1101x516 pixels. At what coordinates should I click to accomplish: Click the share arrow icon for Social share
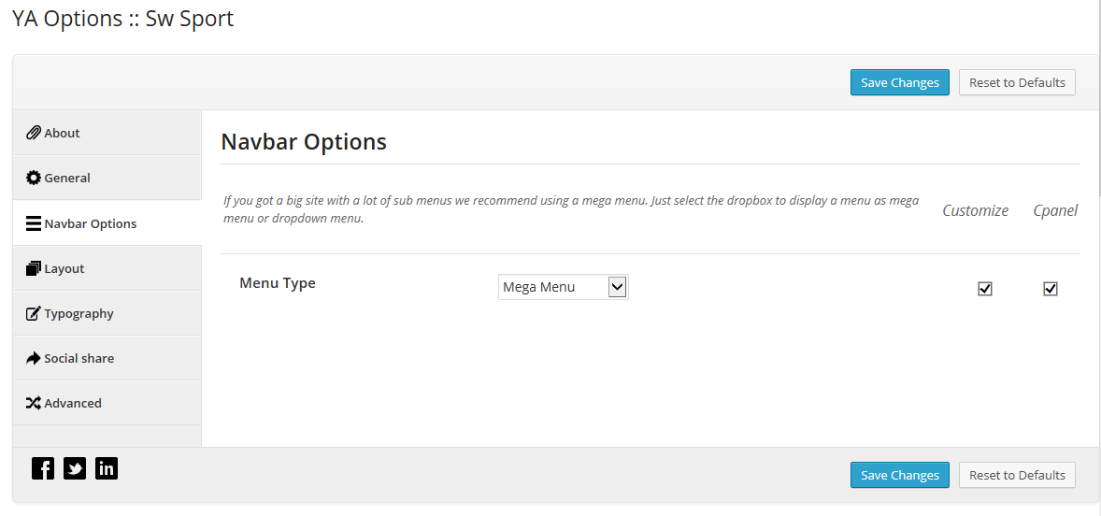[33, 358]
